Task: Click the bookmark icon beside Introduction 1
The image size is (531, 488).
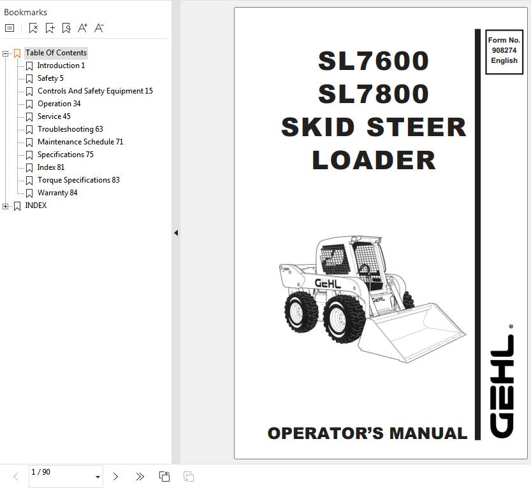Action: 29,66
